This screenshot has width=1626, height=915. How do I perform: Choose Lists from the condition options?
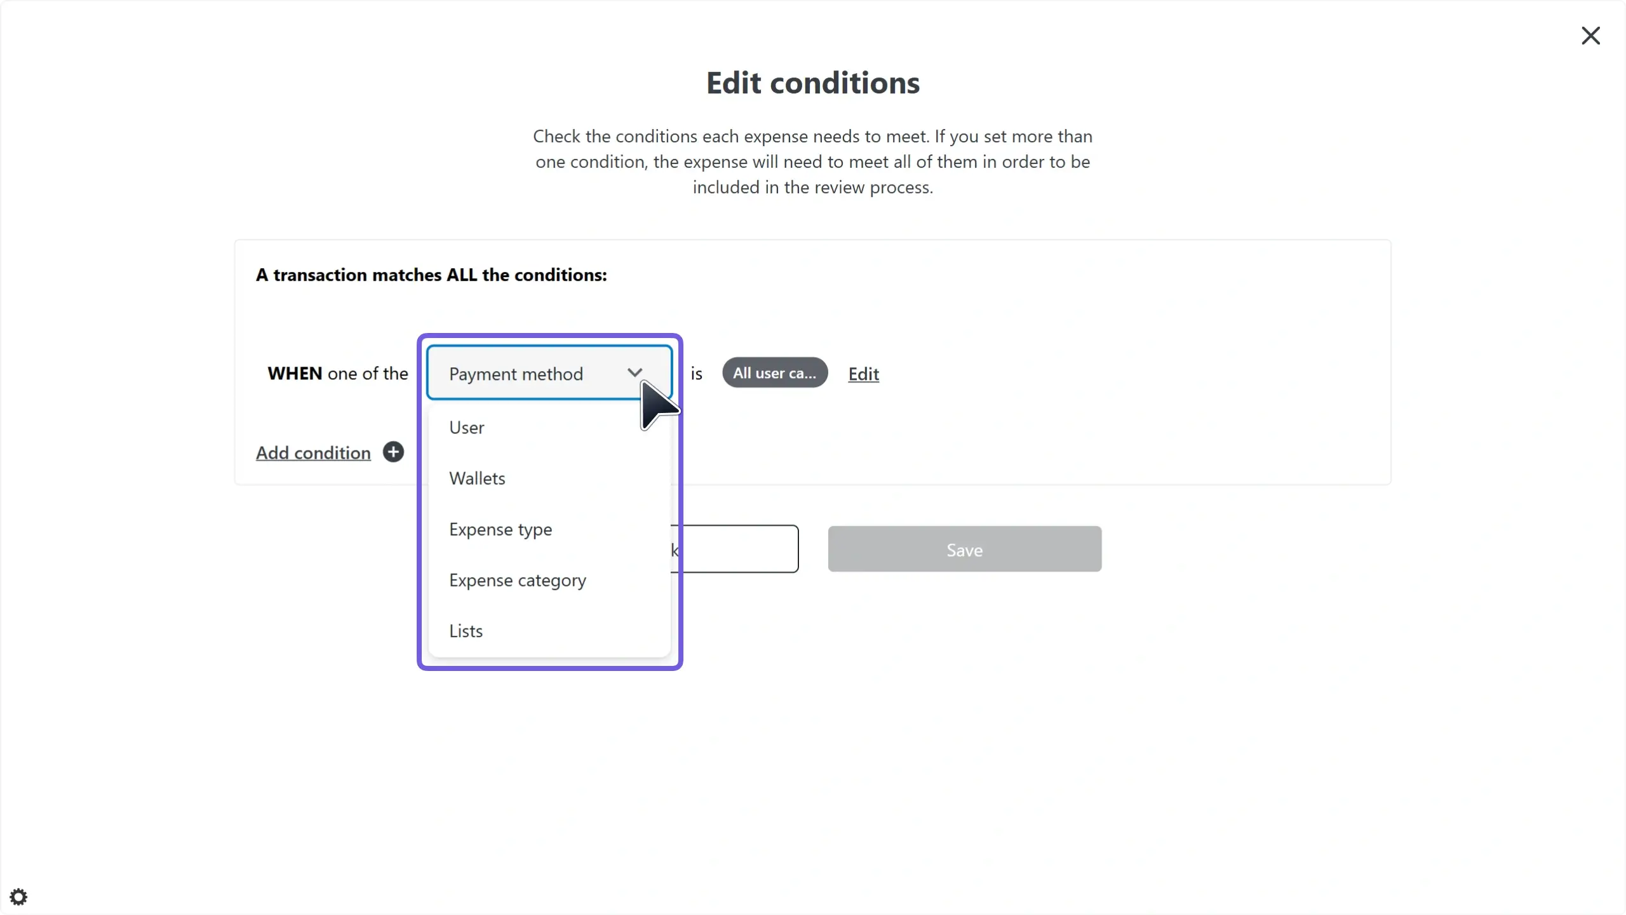tap(466, 631)
